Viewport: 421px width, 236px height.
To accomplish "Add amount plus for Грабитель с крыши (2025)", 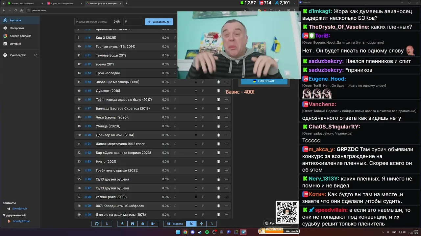I will 196,170.
